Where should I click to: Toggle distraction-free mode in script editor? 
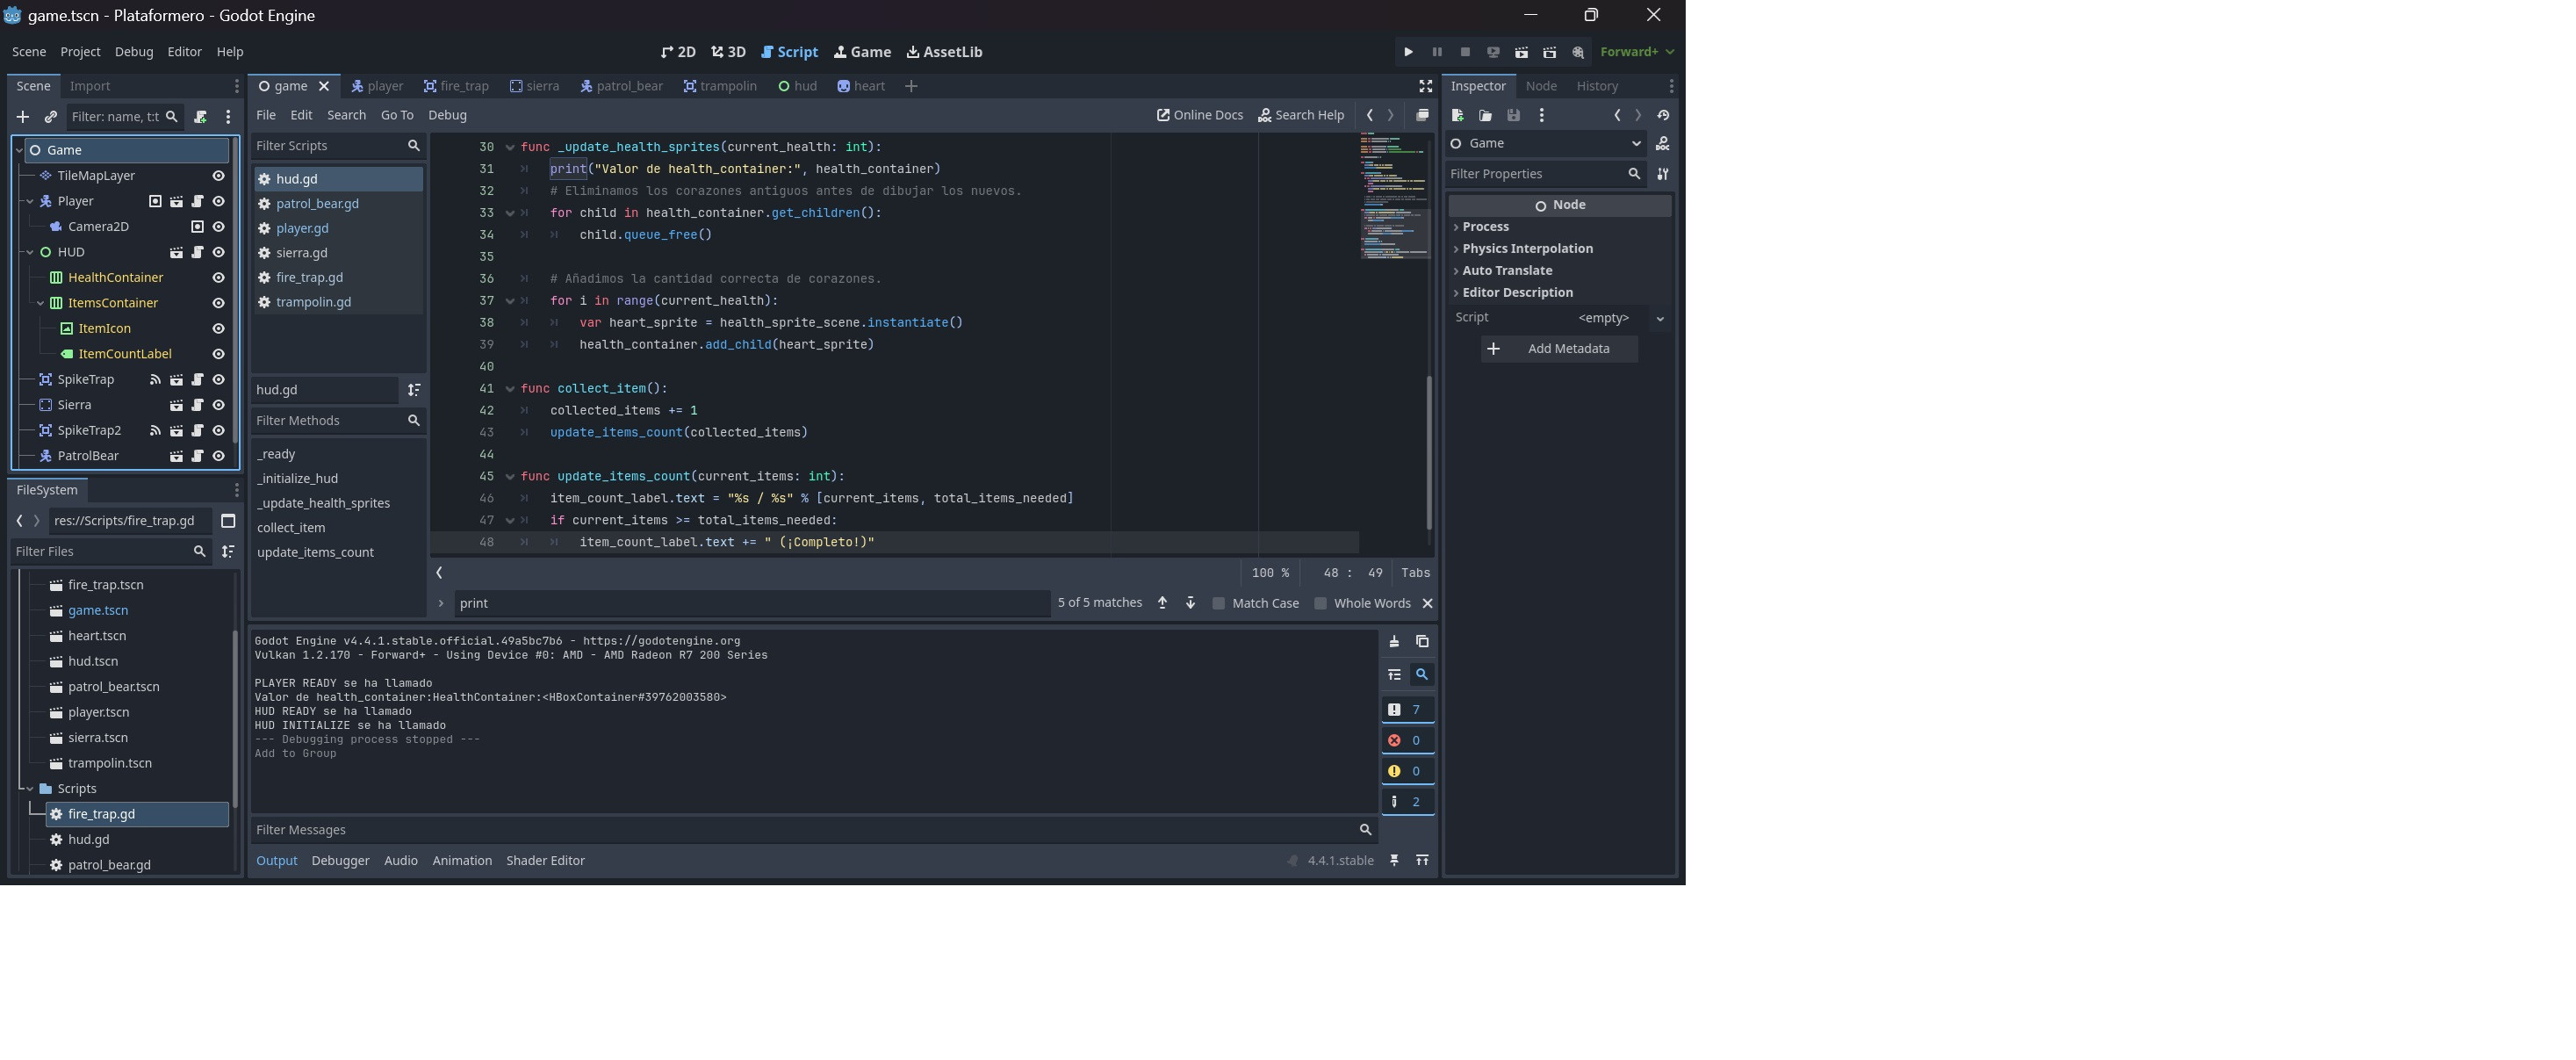[1425, 86]
